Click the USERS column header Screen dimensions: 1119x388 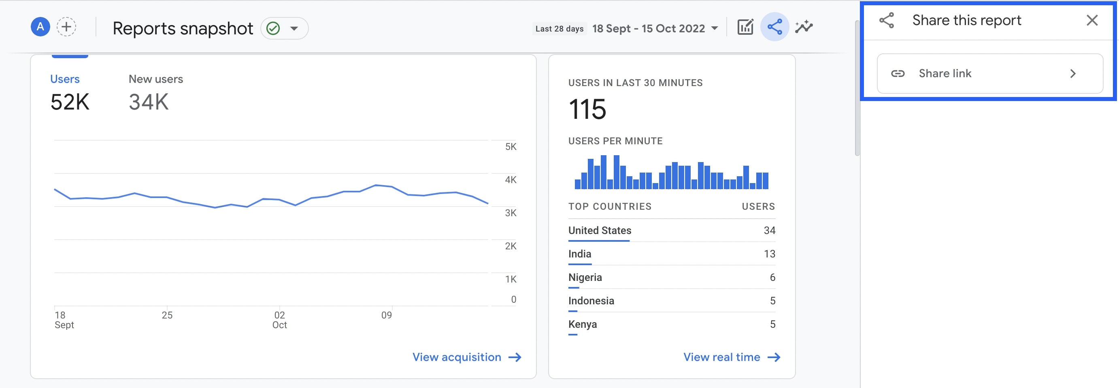758,207
